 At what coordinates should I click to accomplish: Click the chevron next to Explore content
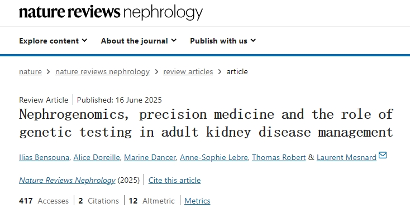[x=84, y=41]
